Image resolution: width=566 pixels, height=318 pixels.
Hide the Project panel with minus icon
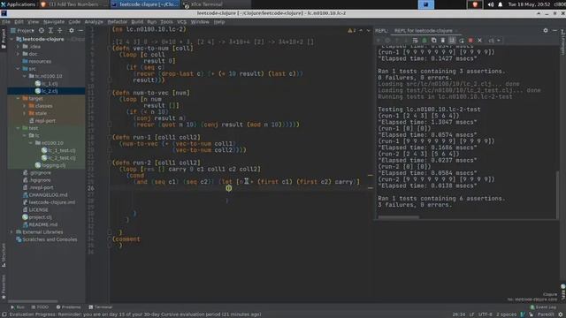[x=80, y=31]
